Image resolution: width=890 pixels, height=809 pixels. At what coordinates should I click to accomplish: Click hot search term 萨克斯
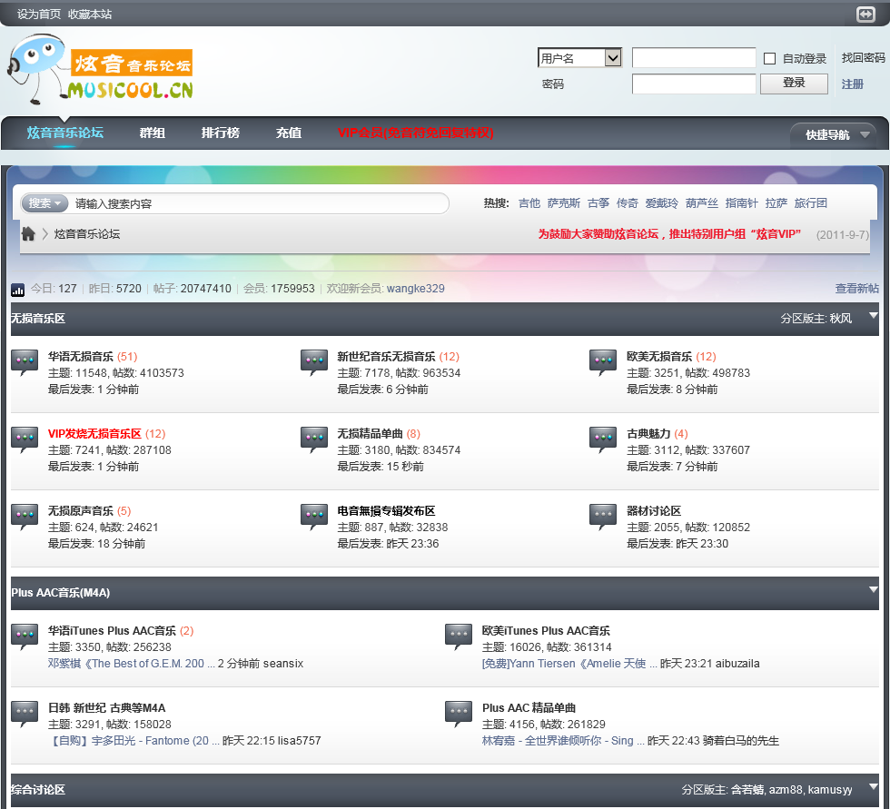[x=564, y=203]
